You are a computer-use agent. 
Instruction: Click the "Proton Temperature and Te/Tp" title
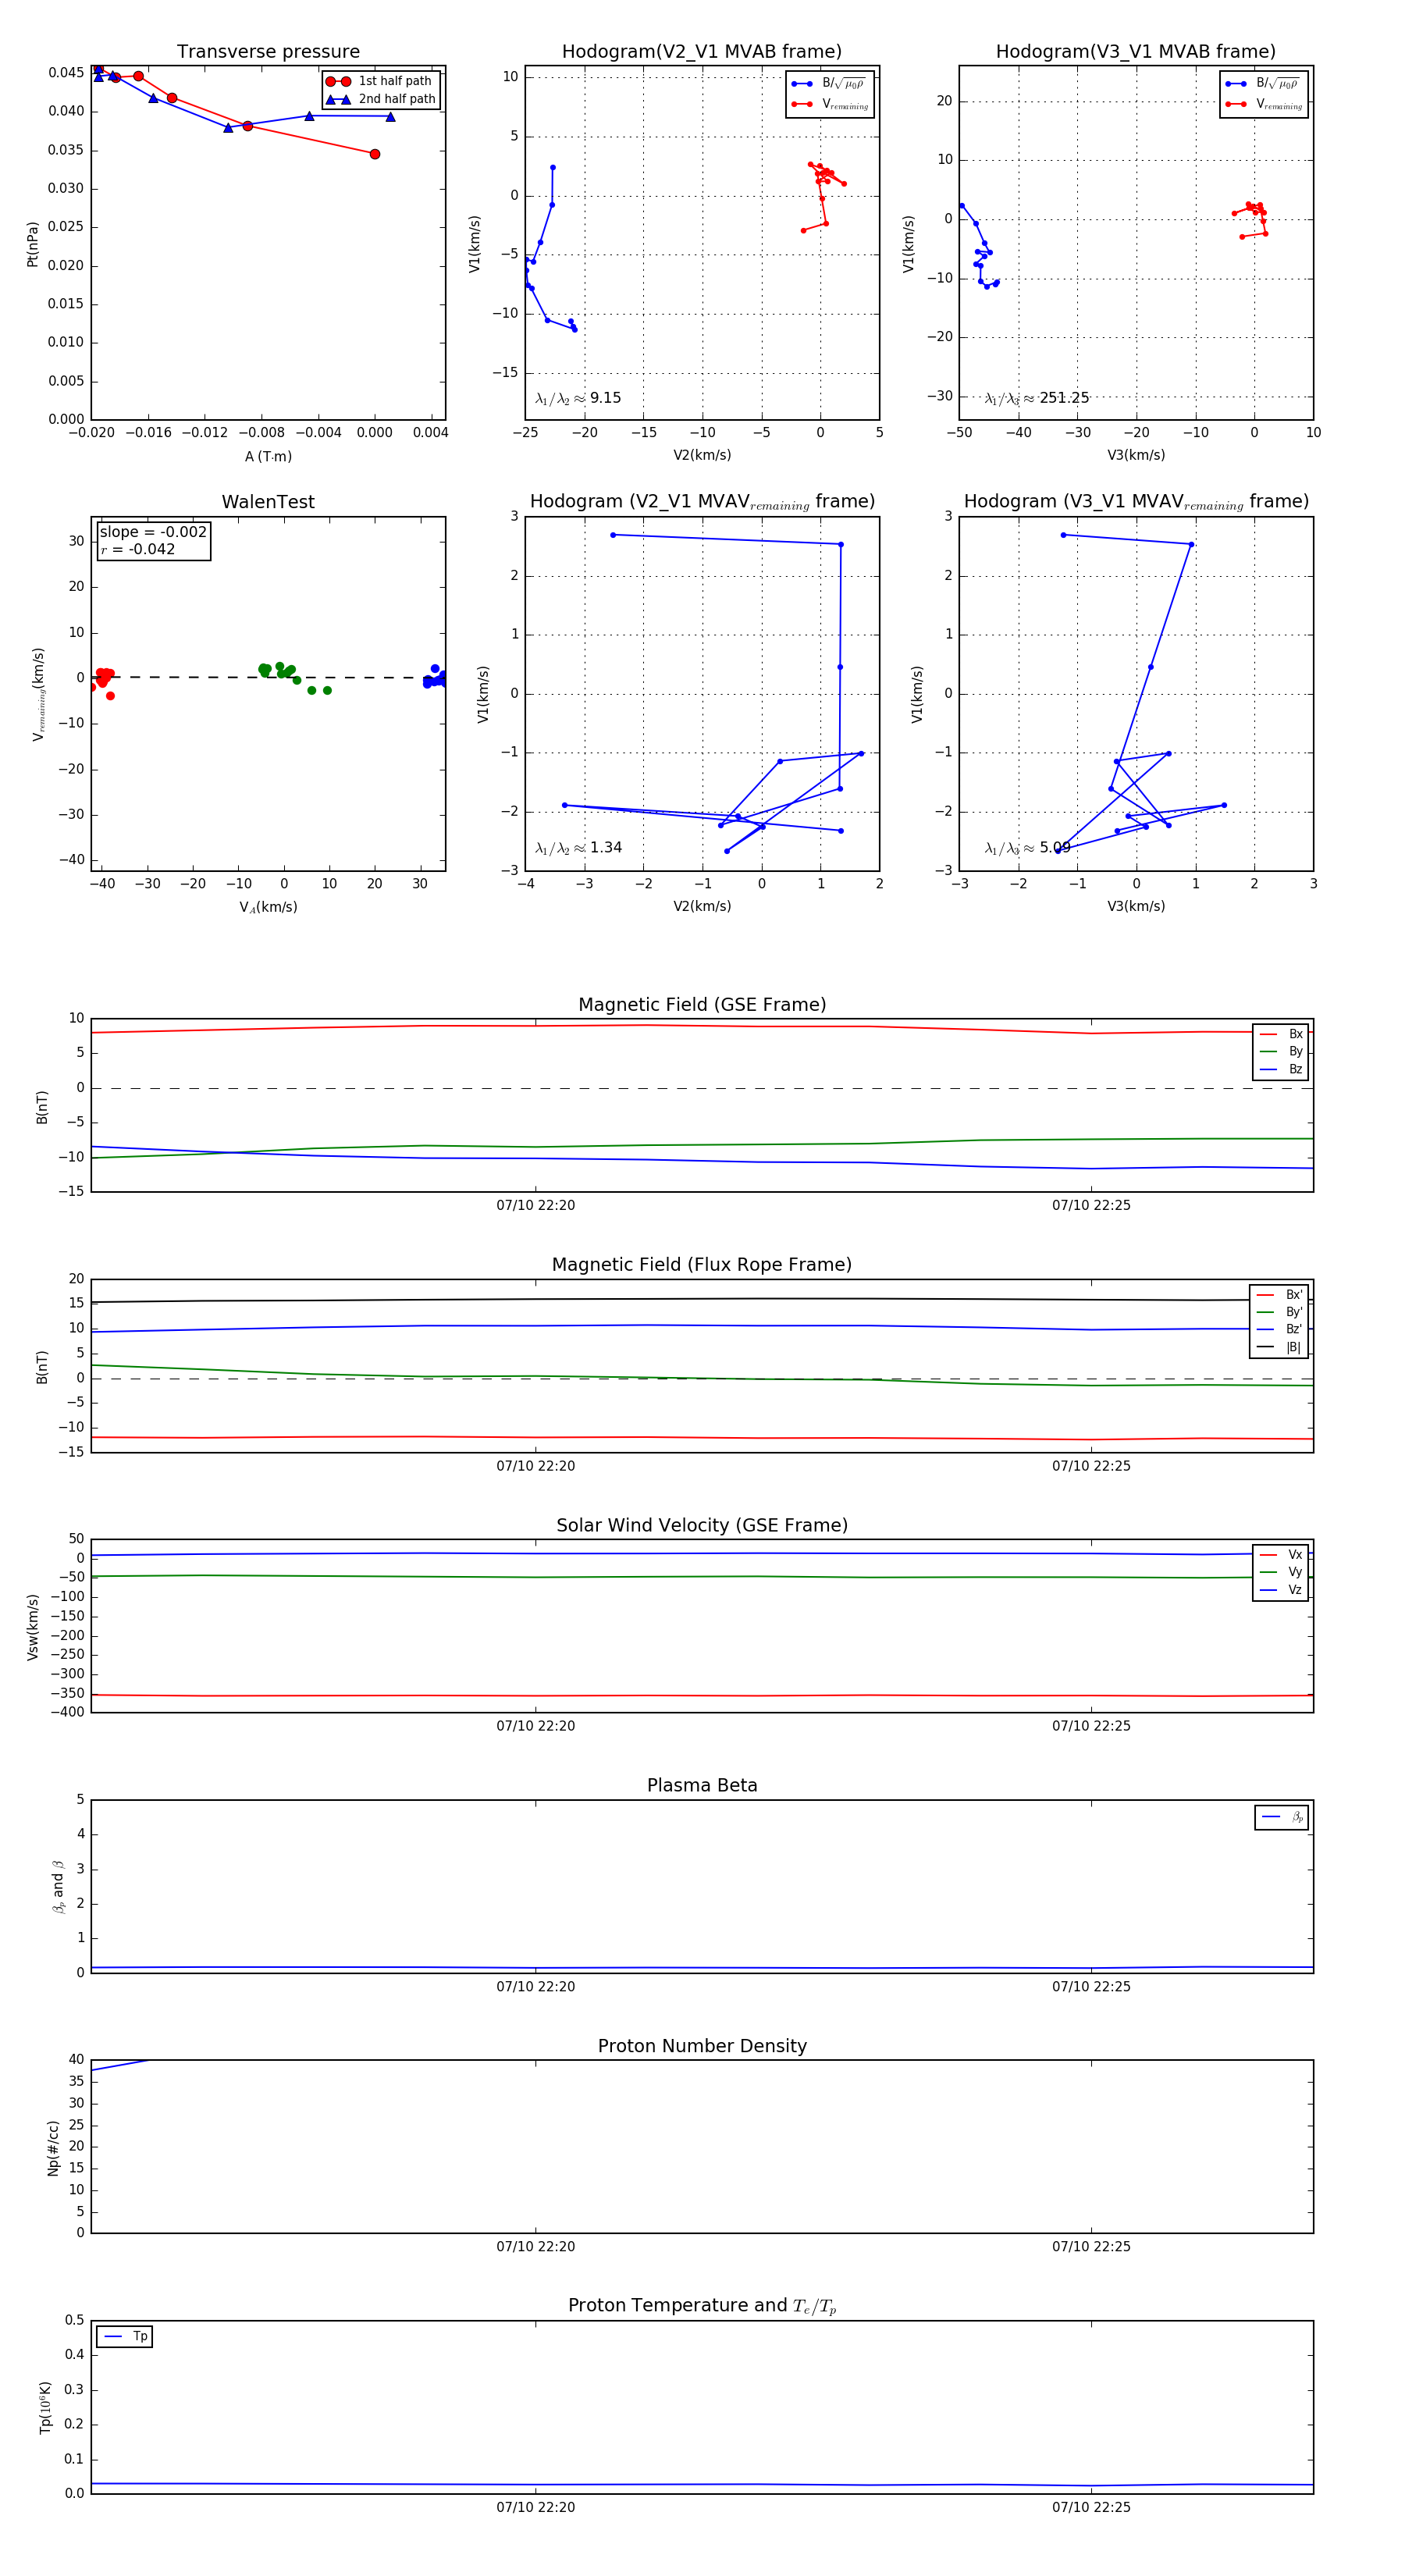702,2306
